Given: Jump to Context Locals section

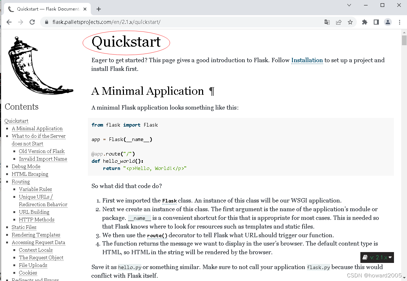Looking at the screenshot, I should click(x=36, y=250).
